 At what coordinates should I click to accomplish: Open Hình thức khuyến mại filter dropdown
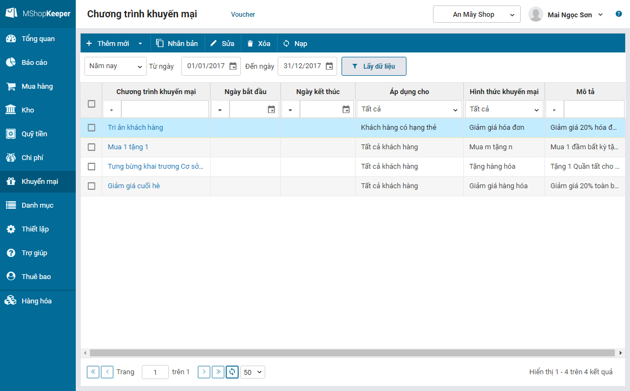click(x=504, y=109)
